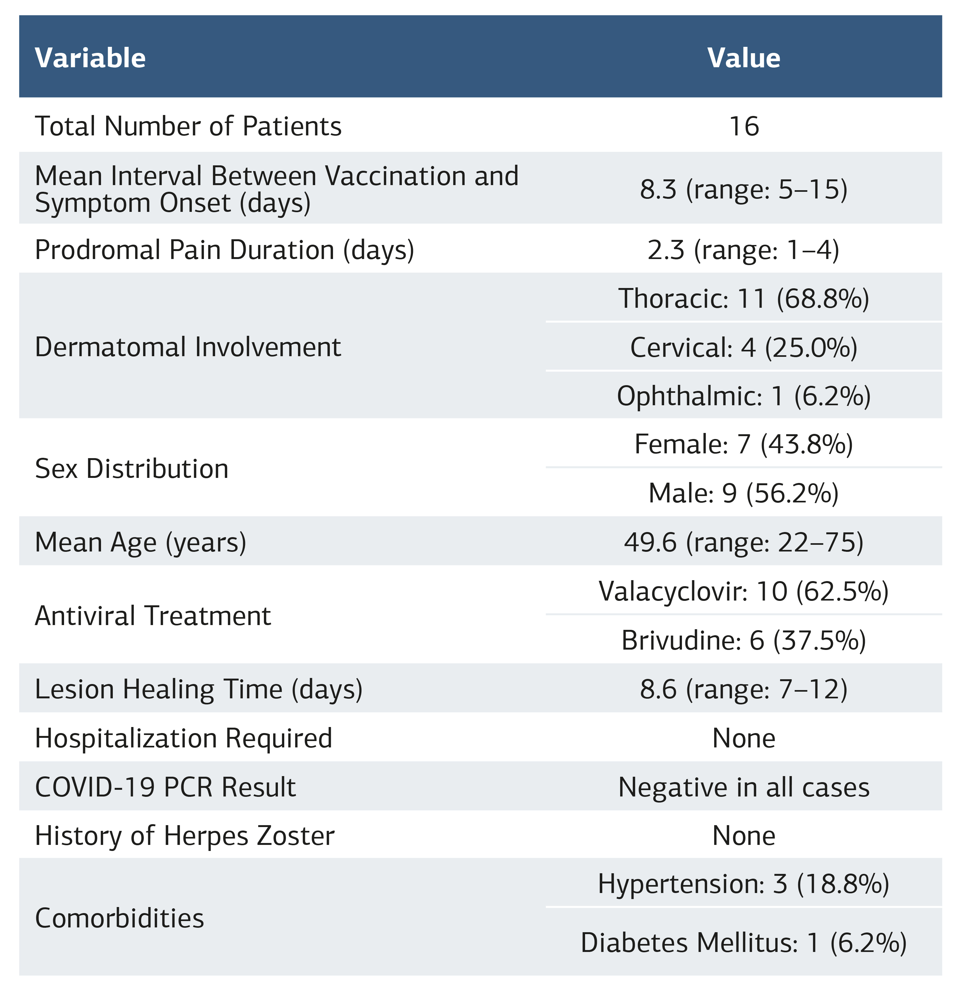Viewport: 956px width, 994px height.
Task: Click the Ophthalmic: 1 (6.2%) cell
Action: tap(743, 396)
